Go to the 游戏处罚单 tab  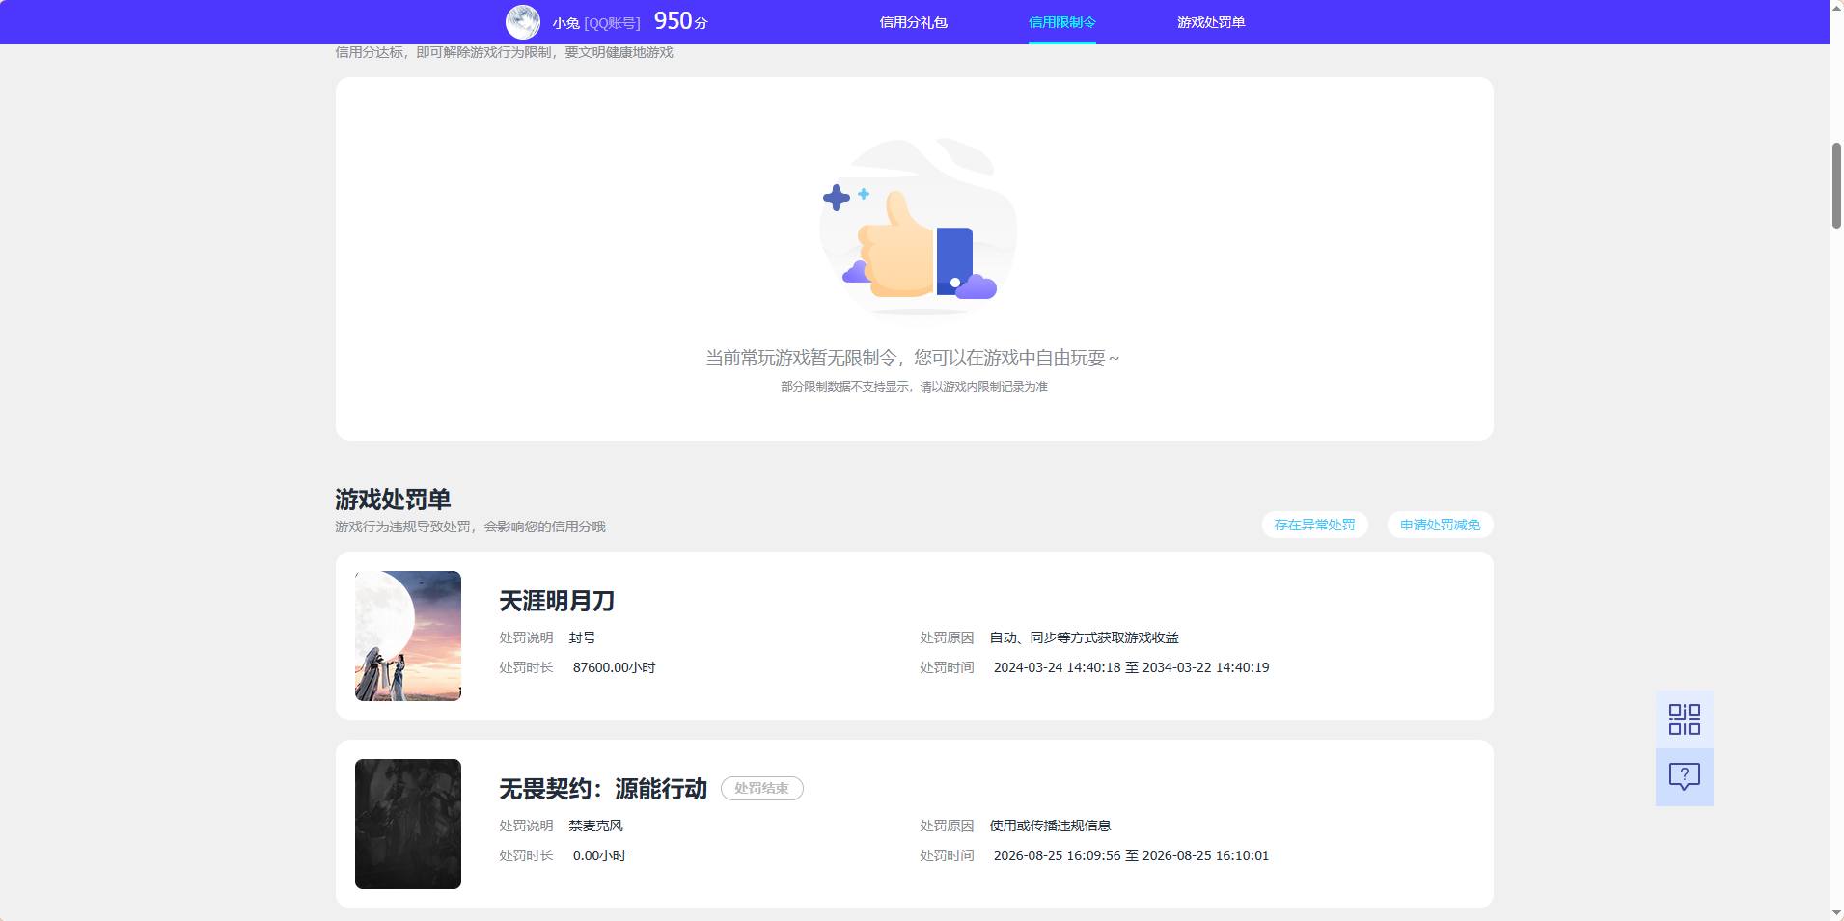[1210, 22]
